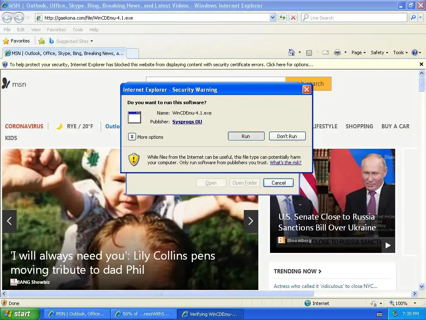Click the KIDS navigation link
This screenshot has width=426, height=320.
pos(11,138)
